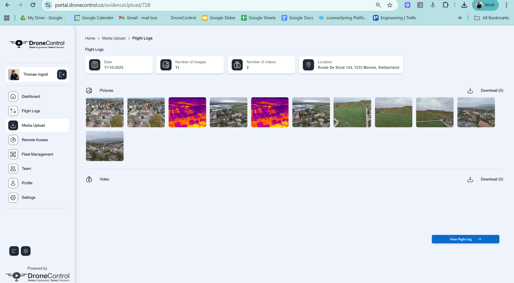The image size is (514, 283).
Task: Open the Profile menu item
Action: 27,183
